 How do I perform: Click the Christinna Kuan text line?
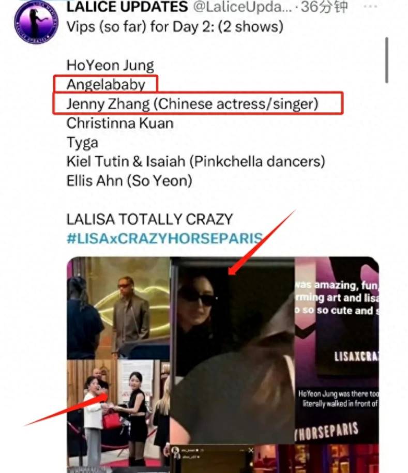[x=120, y=123]
